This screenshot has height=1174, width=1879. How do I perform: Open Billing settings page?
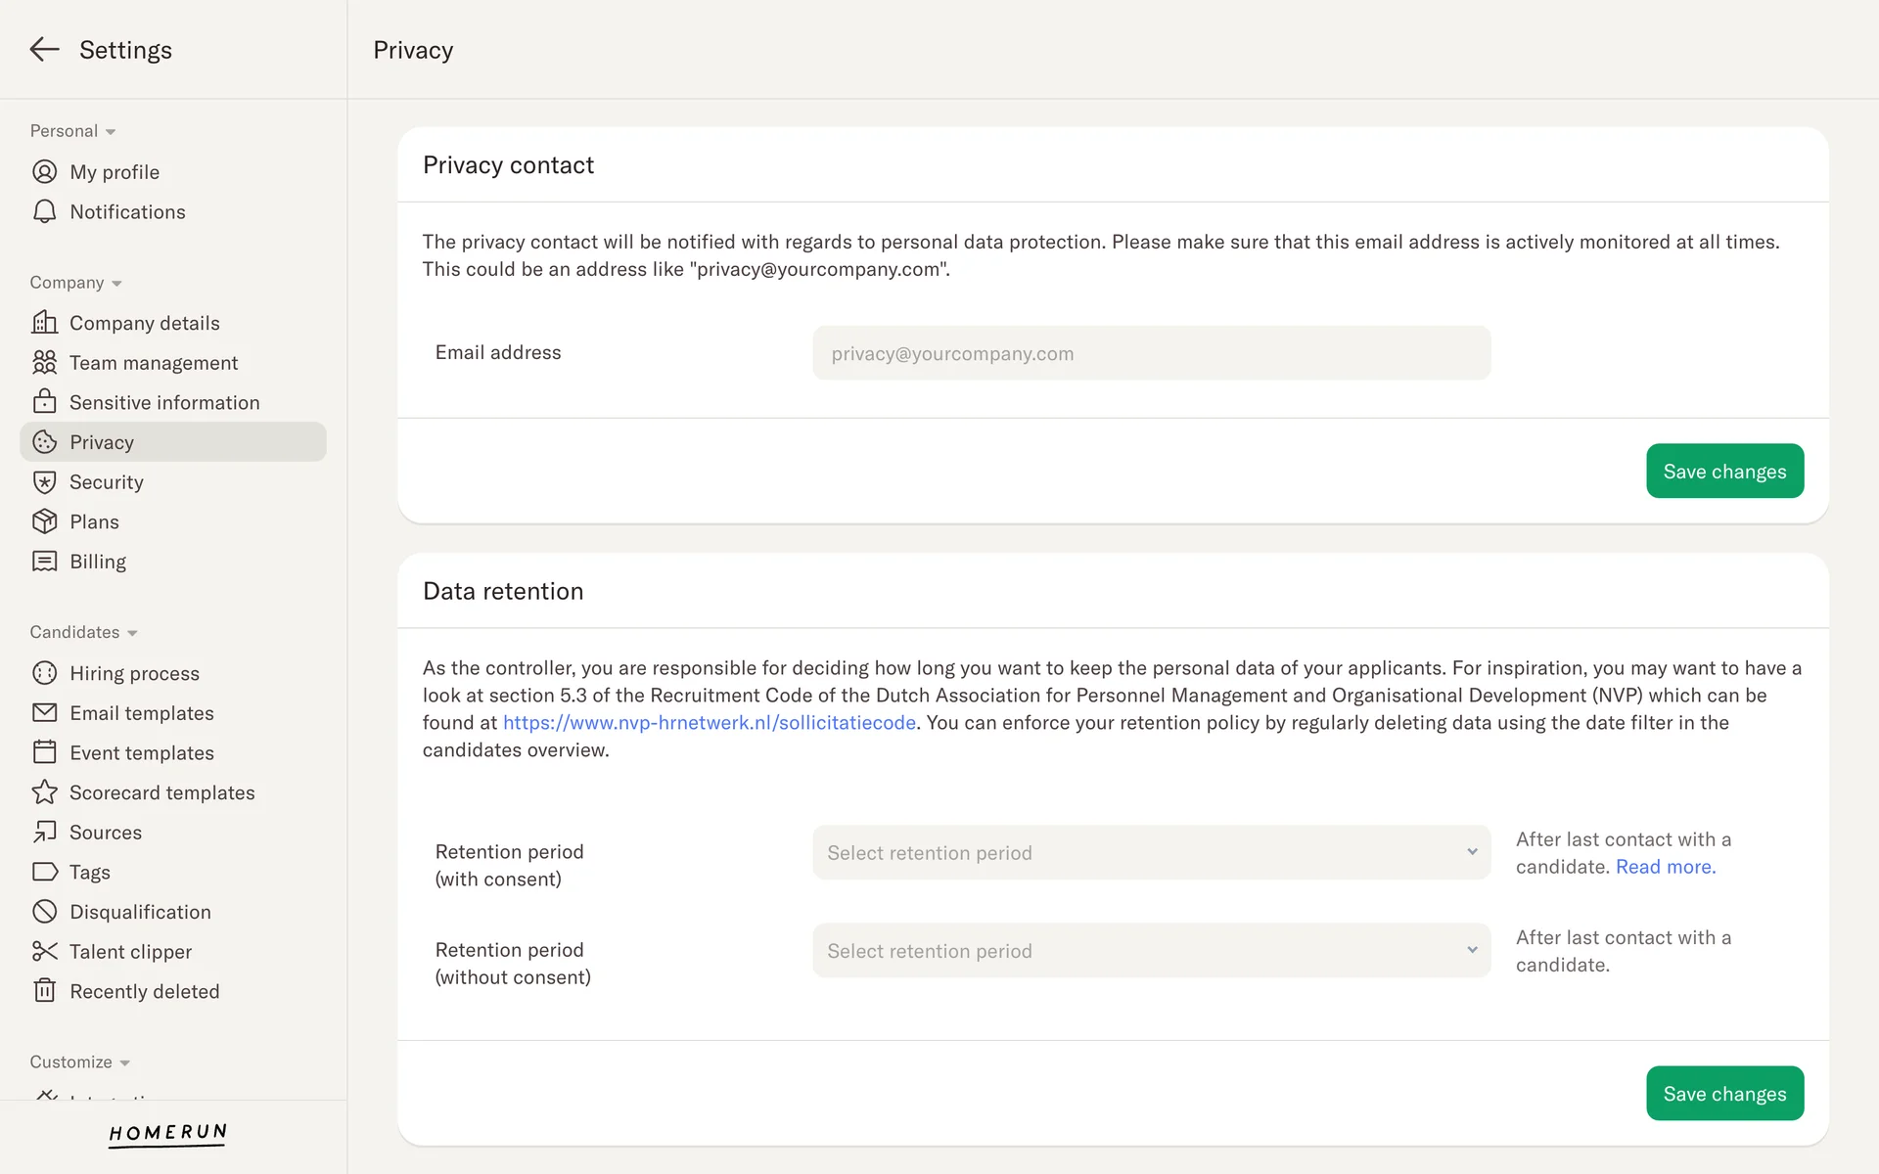point(98,562)
